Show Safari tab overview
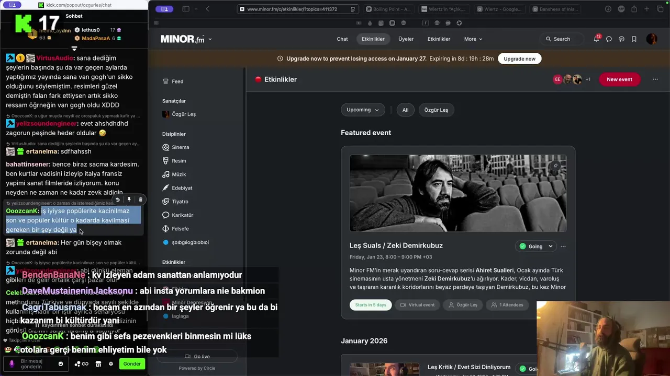Screen dimensions: 670x376 (660, 9)
